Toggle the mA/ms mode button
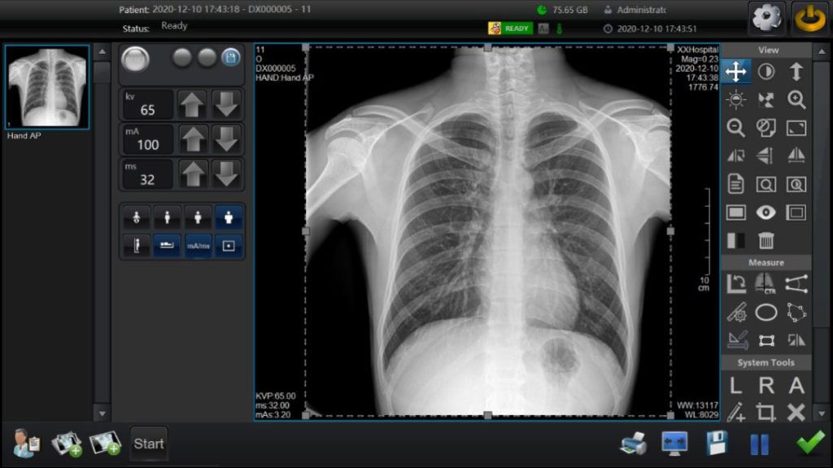Image resolution: width=833 pixels, height=468 pixels. [198, 246]
